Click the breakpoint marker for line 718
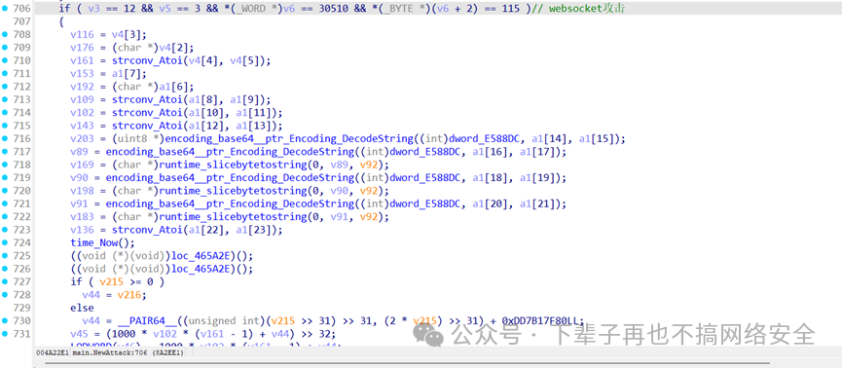842x368 pixels. point(5,165)
